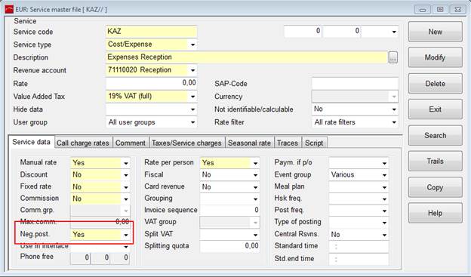The image size is (471, 277).
Task: Click the first Phone free field
Action: click(x=80, y=258)
